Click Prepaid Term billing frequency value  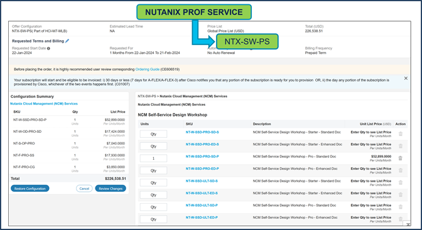point(315,53)
